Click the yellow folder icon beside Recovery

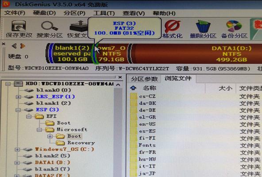(60, 143)
